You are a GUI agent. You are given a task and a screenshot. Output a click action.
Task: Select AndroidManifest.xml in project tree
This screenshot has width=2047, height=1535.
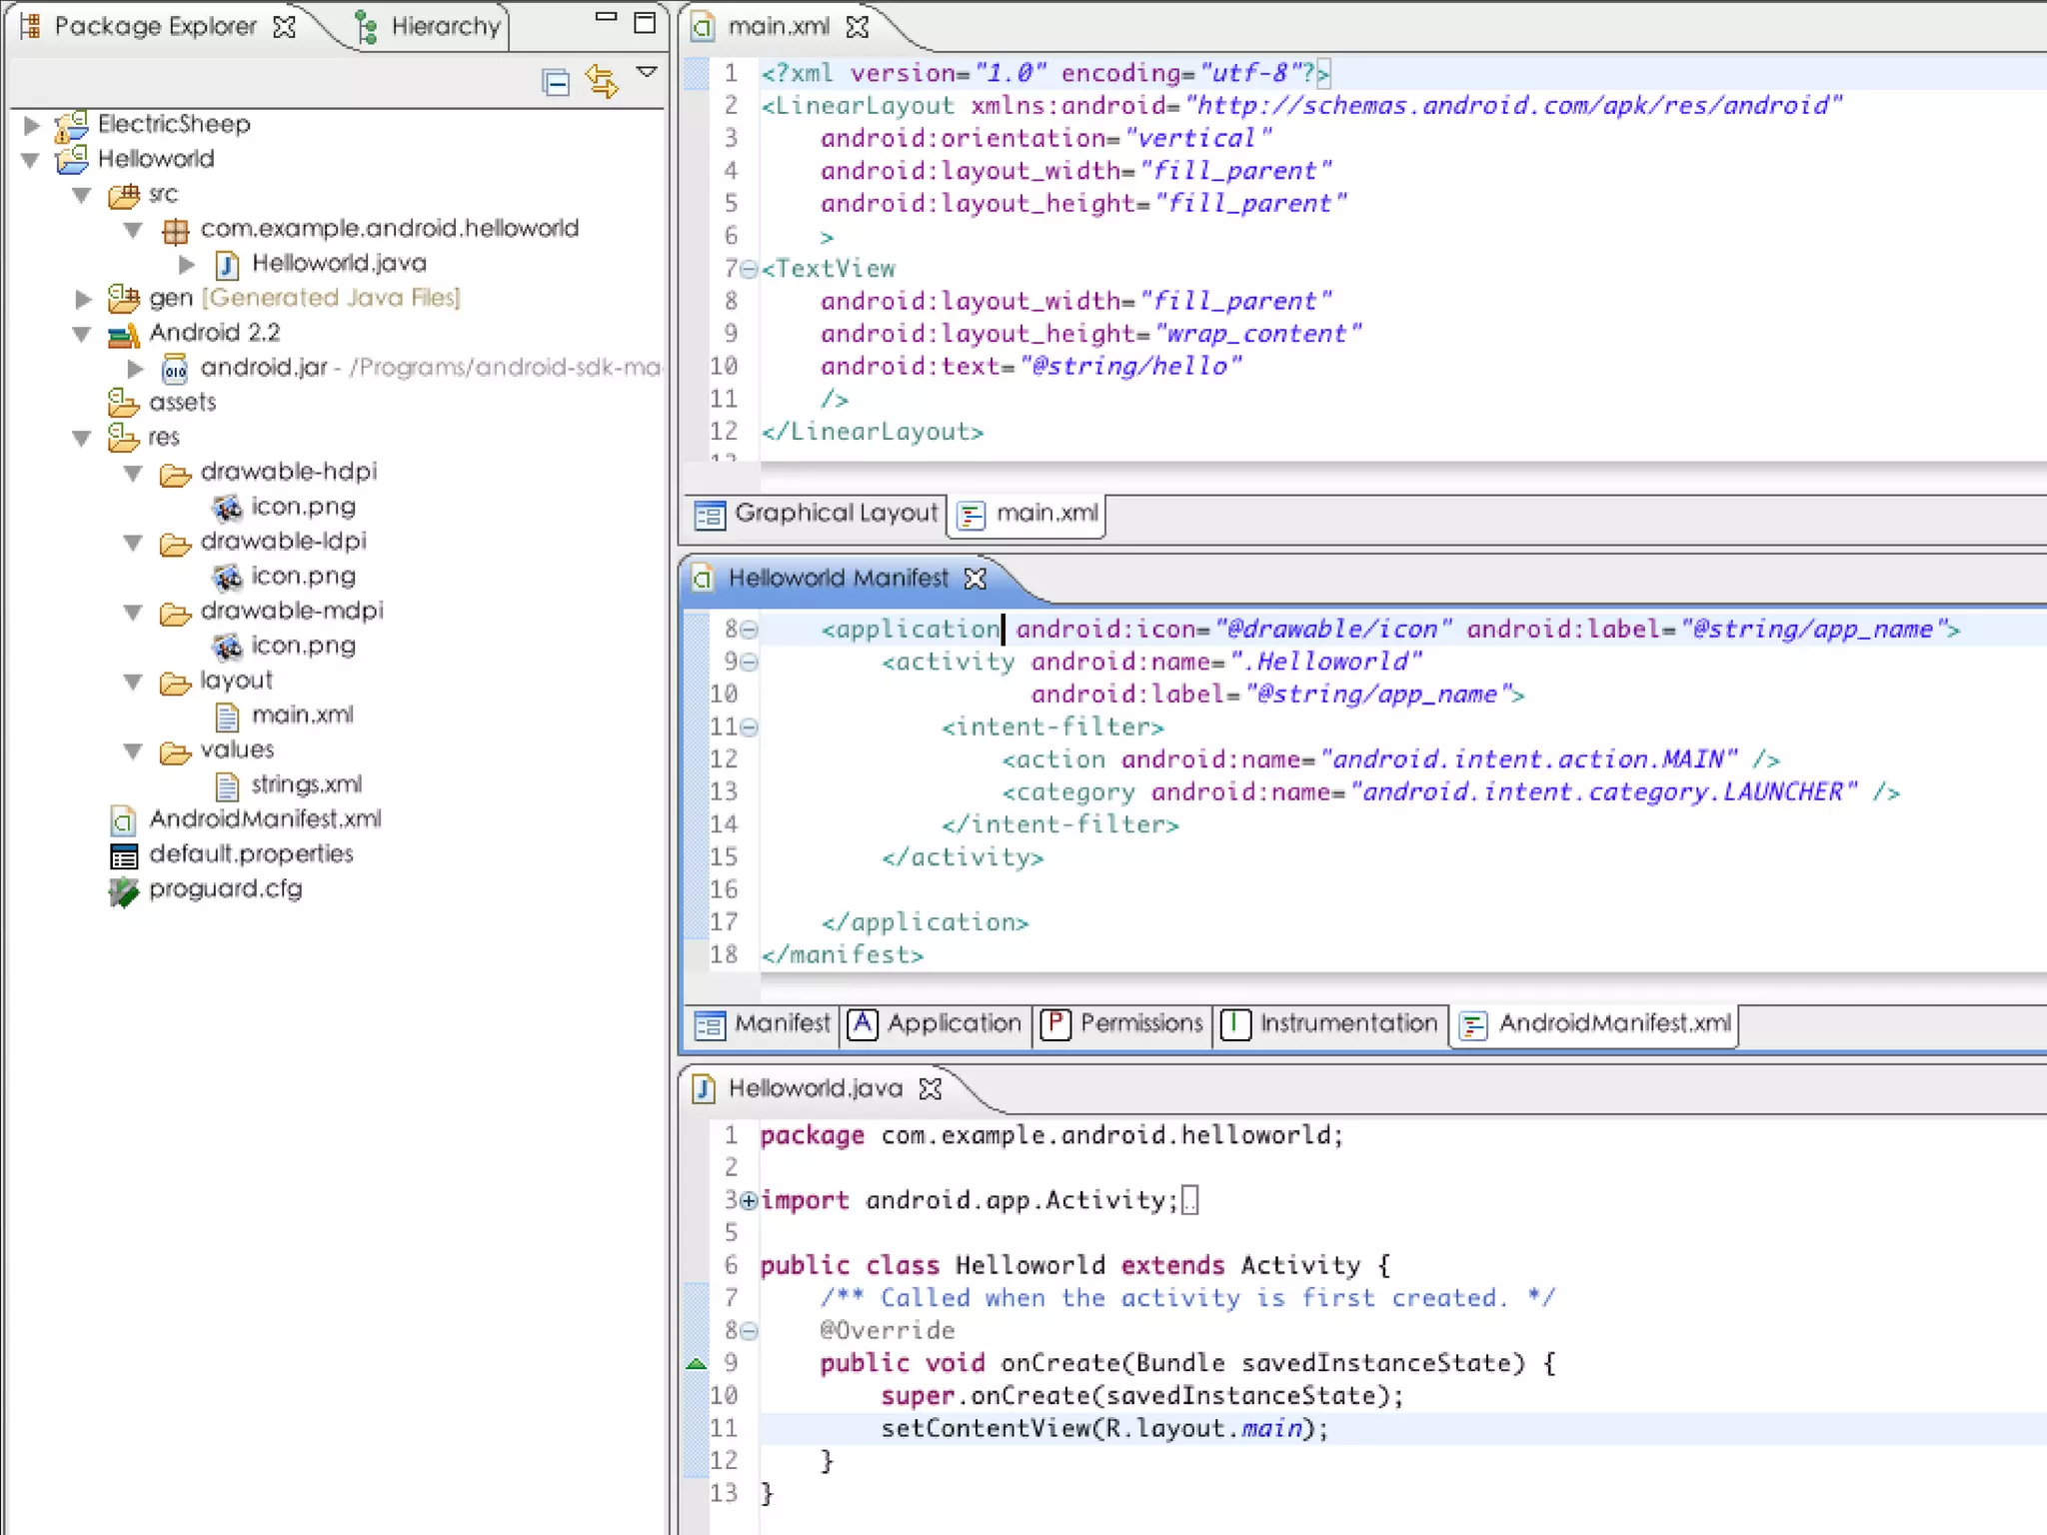tap(265, 819)
